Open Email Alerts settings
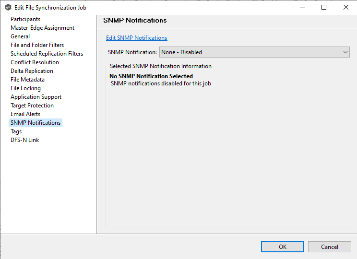Screen dimensions: 357x259 25,114
